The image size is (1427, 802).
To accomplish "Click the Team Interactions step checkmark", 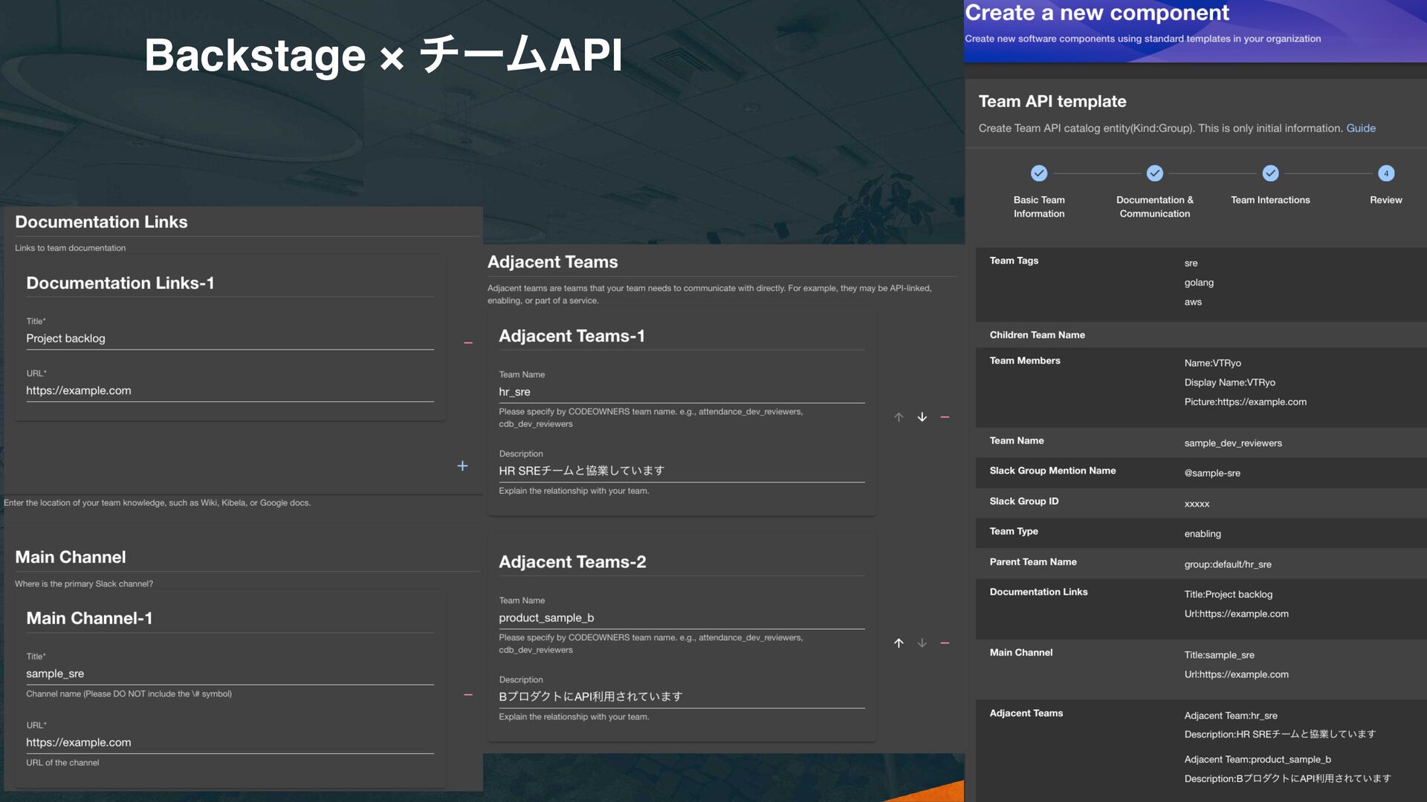I will [x=1270, y=173].
